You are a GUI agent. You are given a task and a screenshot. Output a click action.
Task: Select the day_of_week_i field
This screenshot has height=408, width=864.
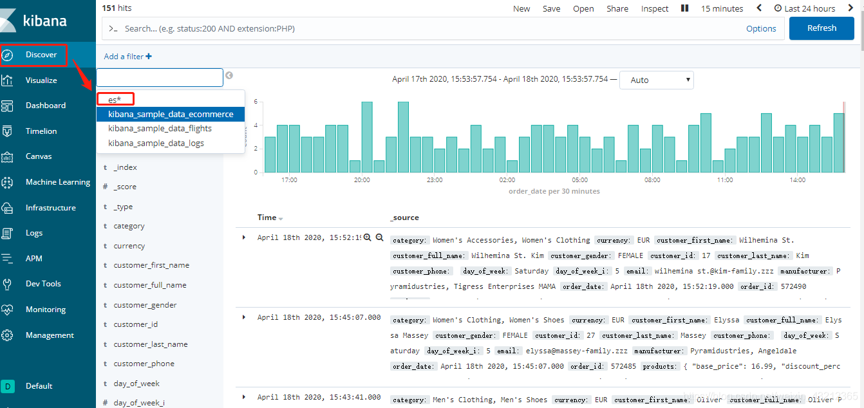pos(139,403)
